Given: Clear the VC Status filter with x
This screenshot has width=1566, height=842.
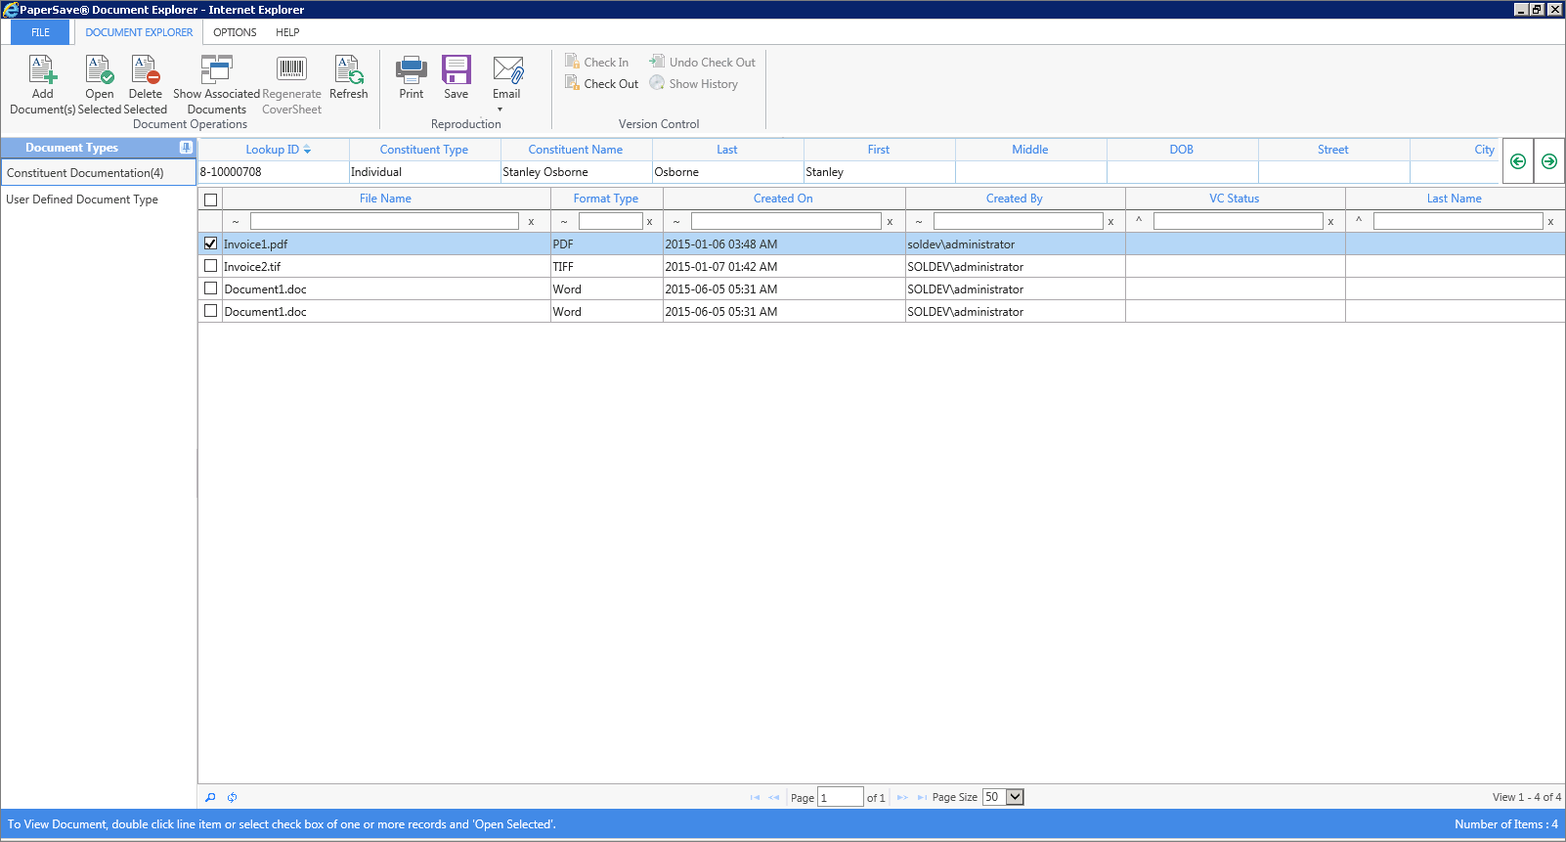Looking at the screenshot, I should (1330, 222).
